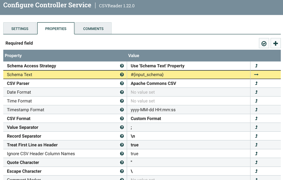Show help tooltip for Schema Text
The height and width of the screenshot is (180, 283).
(x=122, y=75)
